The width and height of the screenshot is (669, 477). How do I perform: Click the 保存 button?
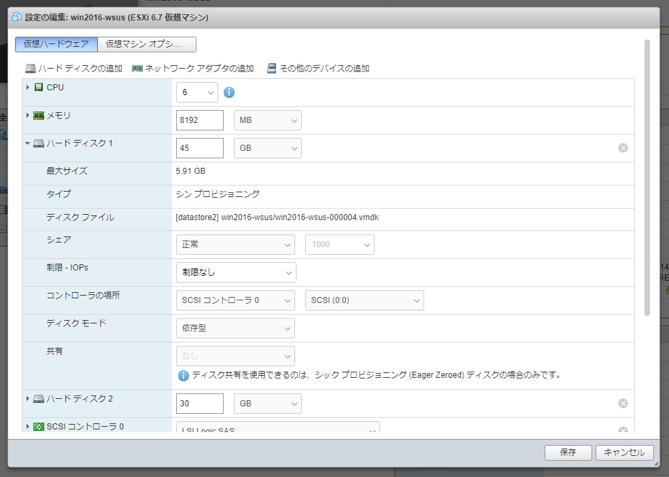tap(568, 453)
